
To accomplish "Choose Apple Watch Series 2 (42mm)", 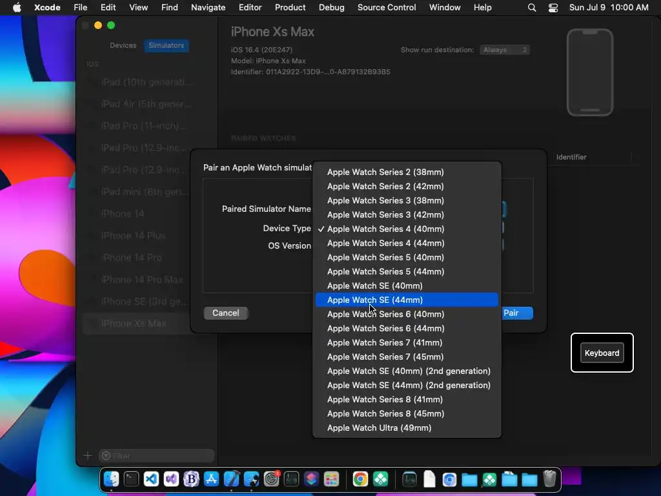I will click(407, 187).
